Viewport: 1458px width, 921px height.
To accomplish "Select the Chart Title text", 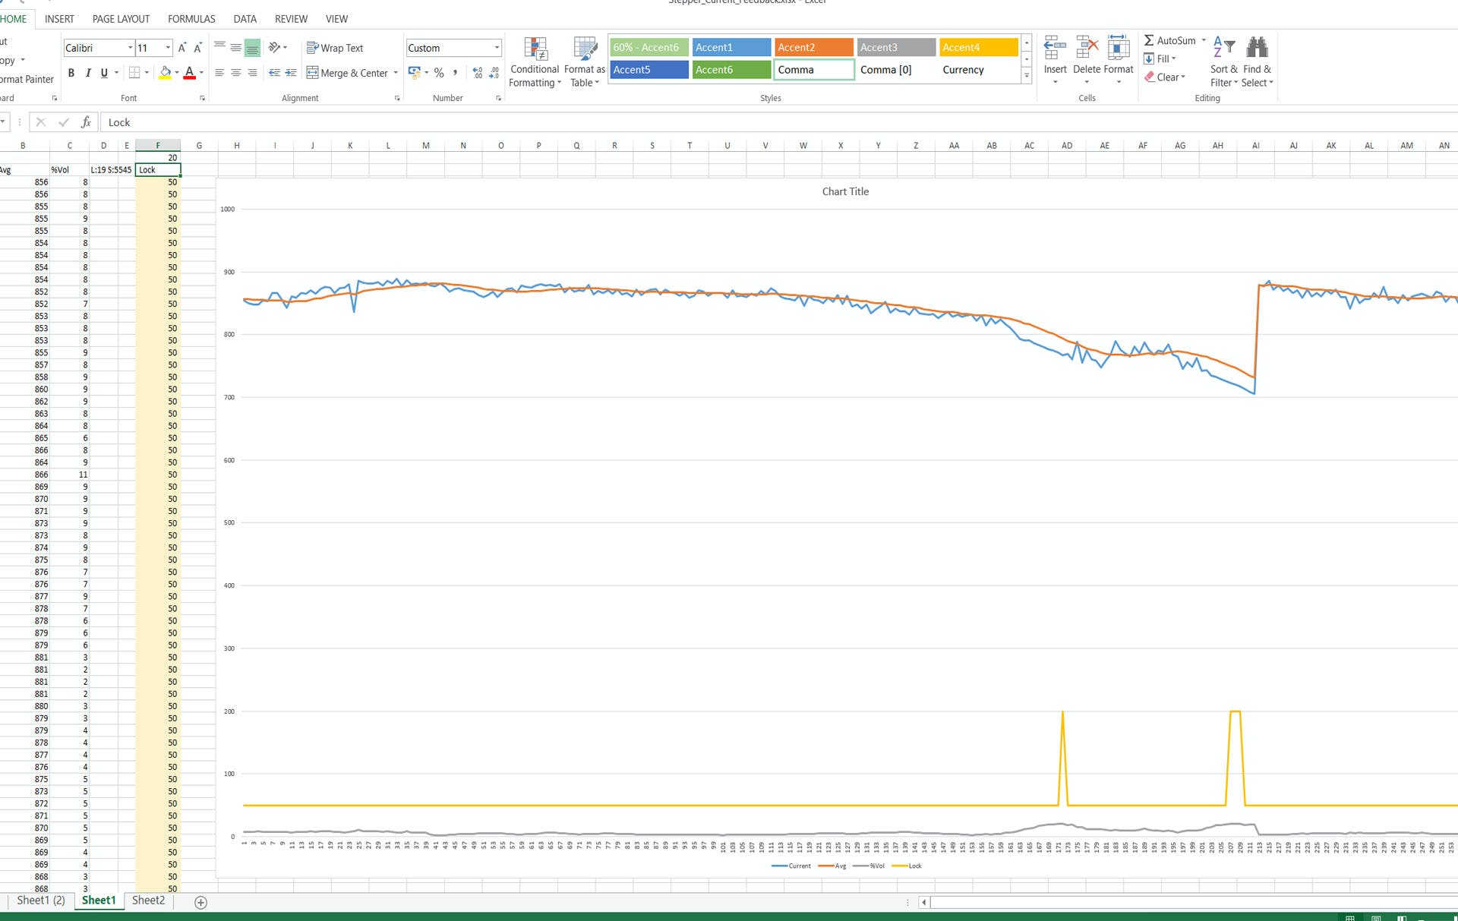I will point(845,191).
